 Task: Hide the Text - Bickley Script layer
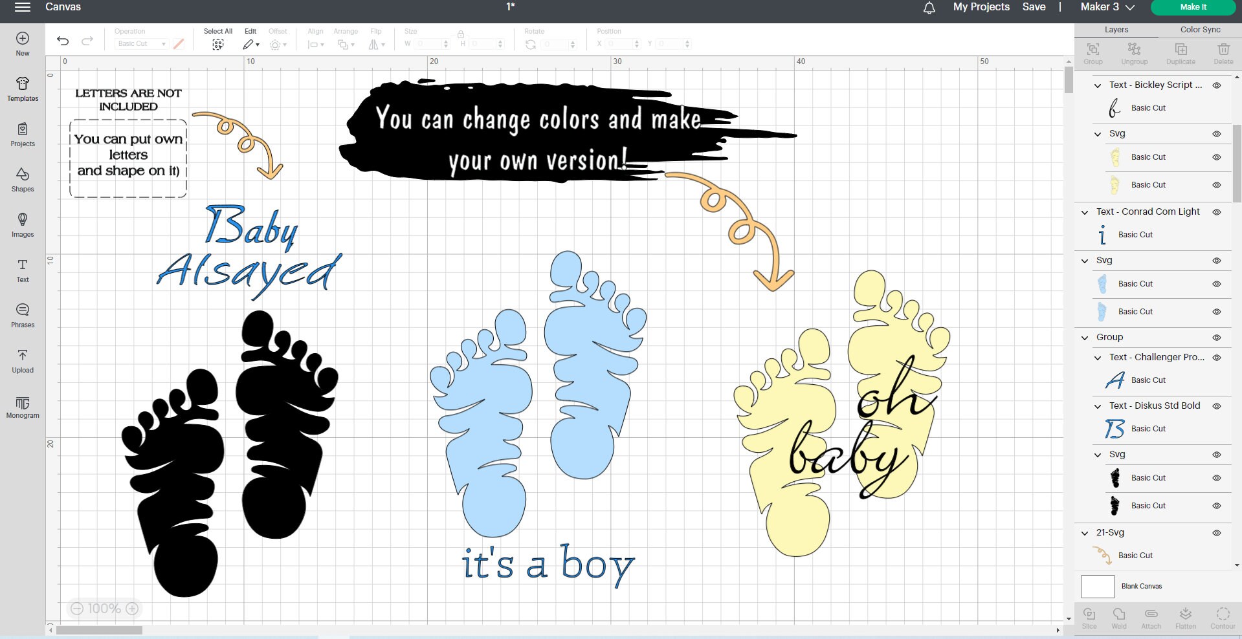coord(1217,85)
